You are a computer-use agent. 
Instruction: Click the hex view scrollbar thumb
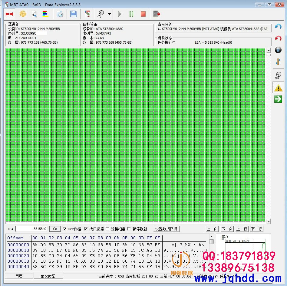[x=211, y=242]
